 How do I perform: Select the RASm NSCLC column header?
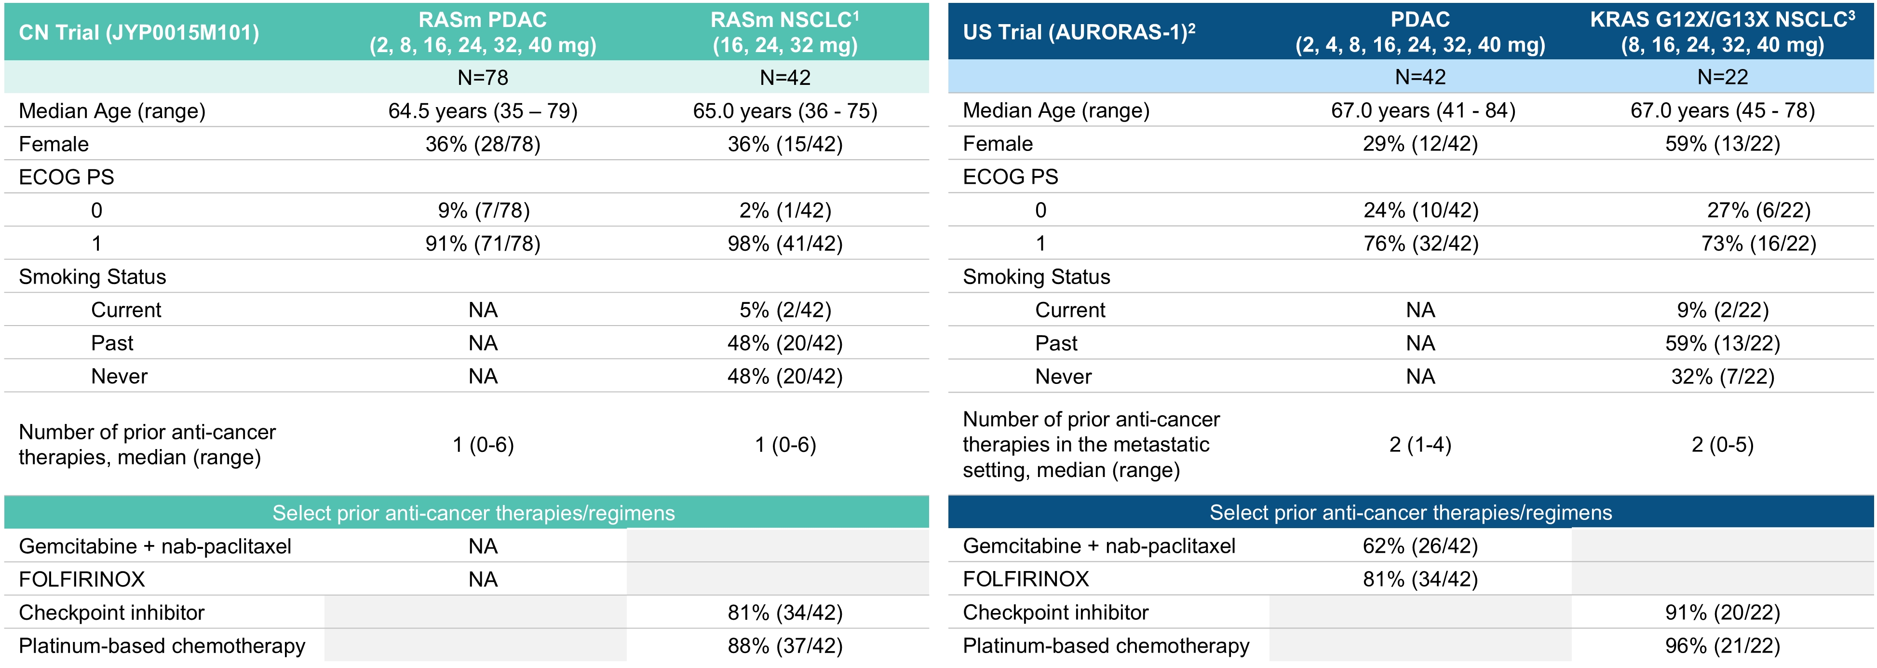pos(785,32)
